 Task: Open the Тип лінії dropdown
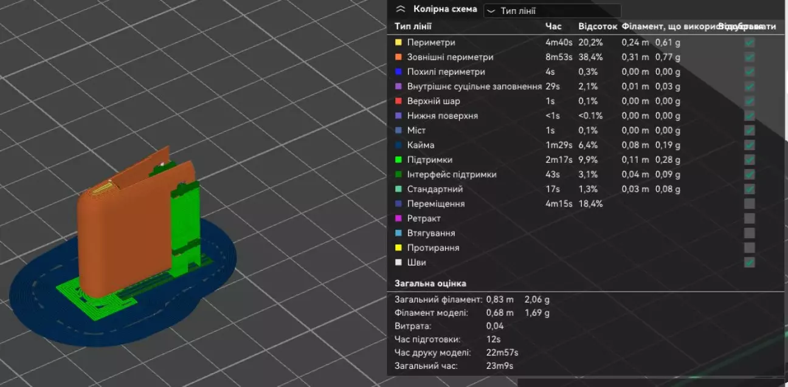tap(552, 11)
